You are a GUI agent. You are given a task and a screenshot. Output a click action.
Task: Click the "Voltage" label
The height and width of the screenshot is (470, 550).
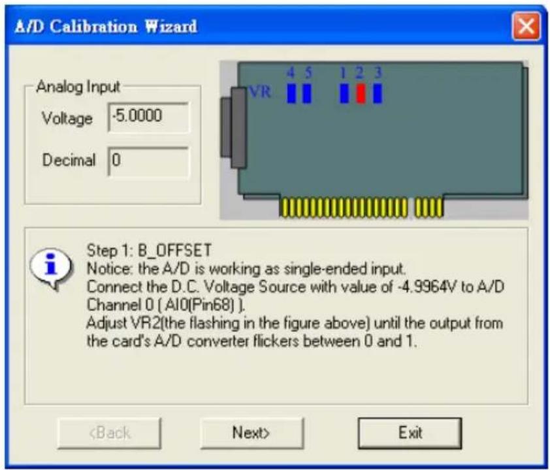[67, 118]
